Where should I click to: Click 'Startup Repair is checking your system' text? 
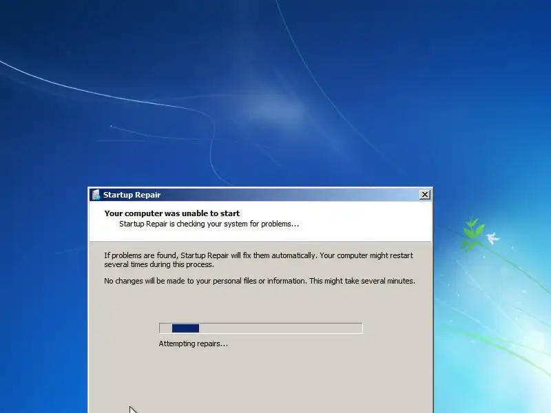tap(209, 224)
